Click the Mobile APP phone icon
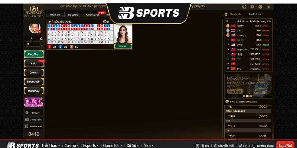 (27, 126)
